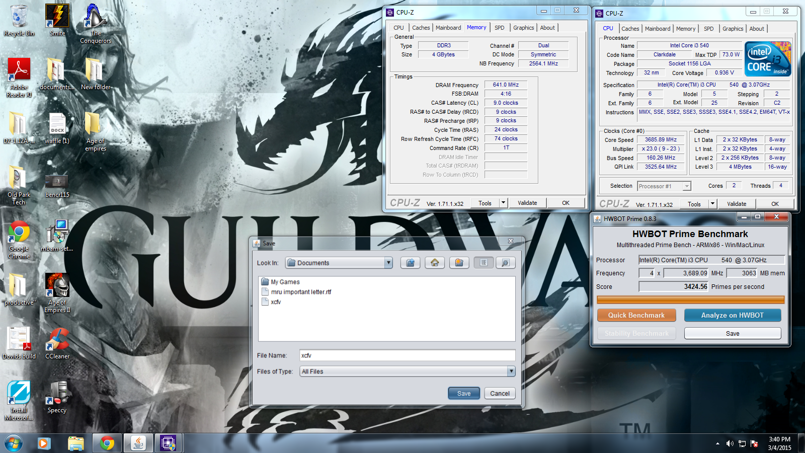Switch Save dialog to List view

pos(484,263)
